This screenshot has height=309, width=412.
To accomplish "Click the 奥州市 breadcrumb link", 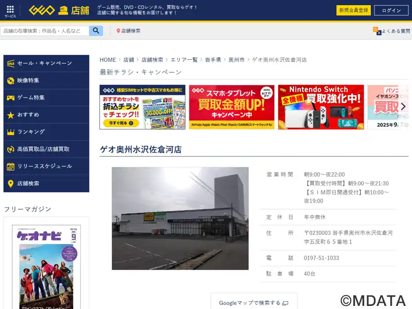I will click(236, 60).
